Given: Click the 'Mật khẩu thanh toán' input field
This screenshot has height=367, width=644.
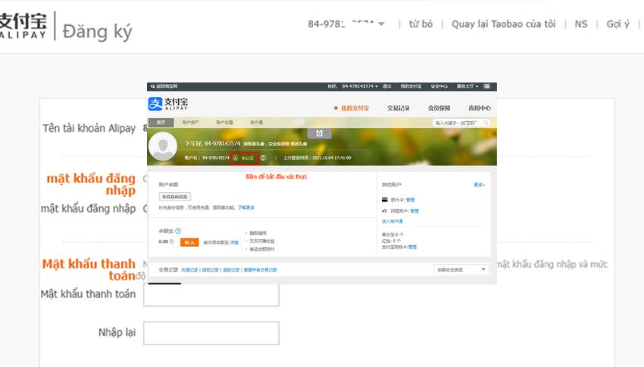Looking at the screenshot, I should (211, 295).
